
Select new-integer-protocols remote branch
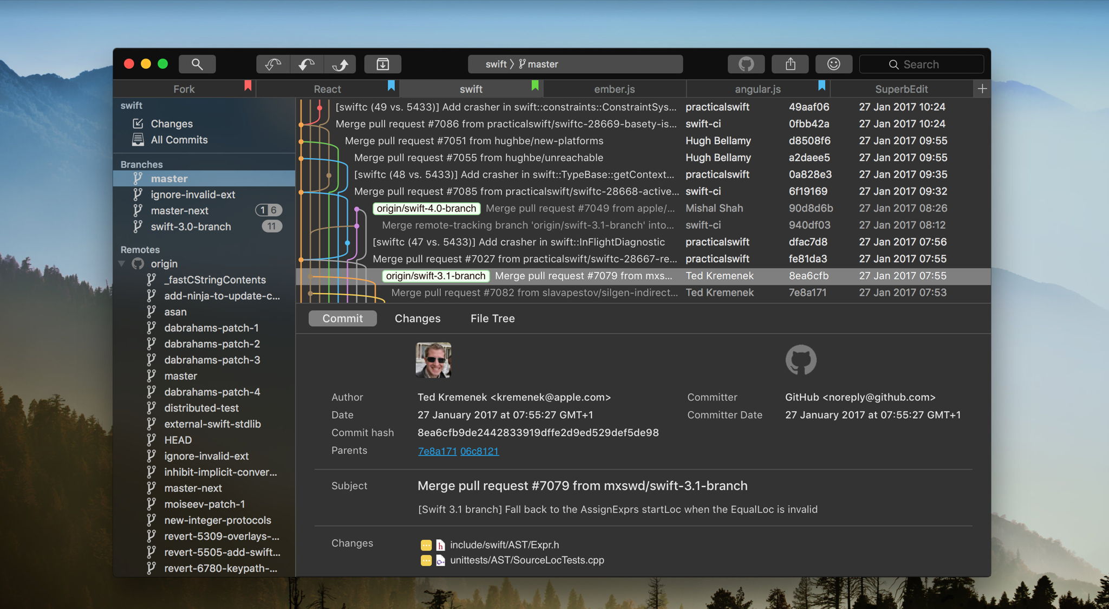218,520
